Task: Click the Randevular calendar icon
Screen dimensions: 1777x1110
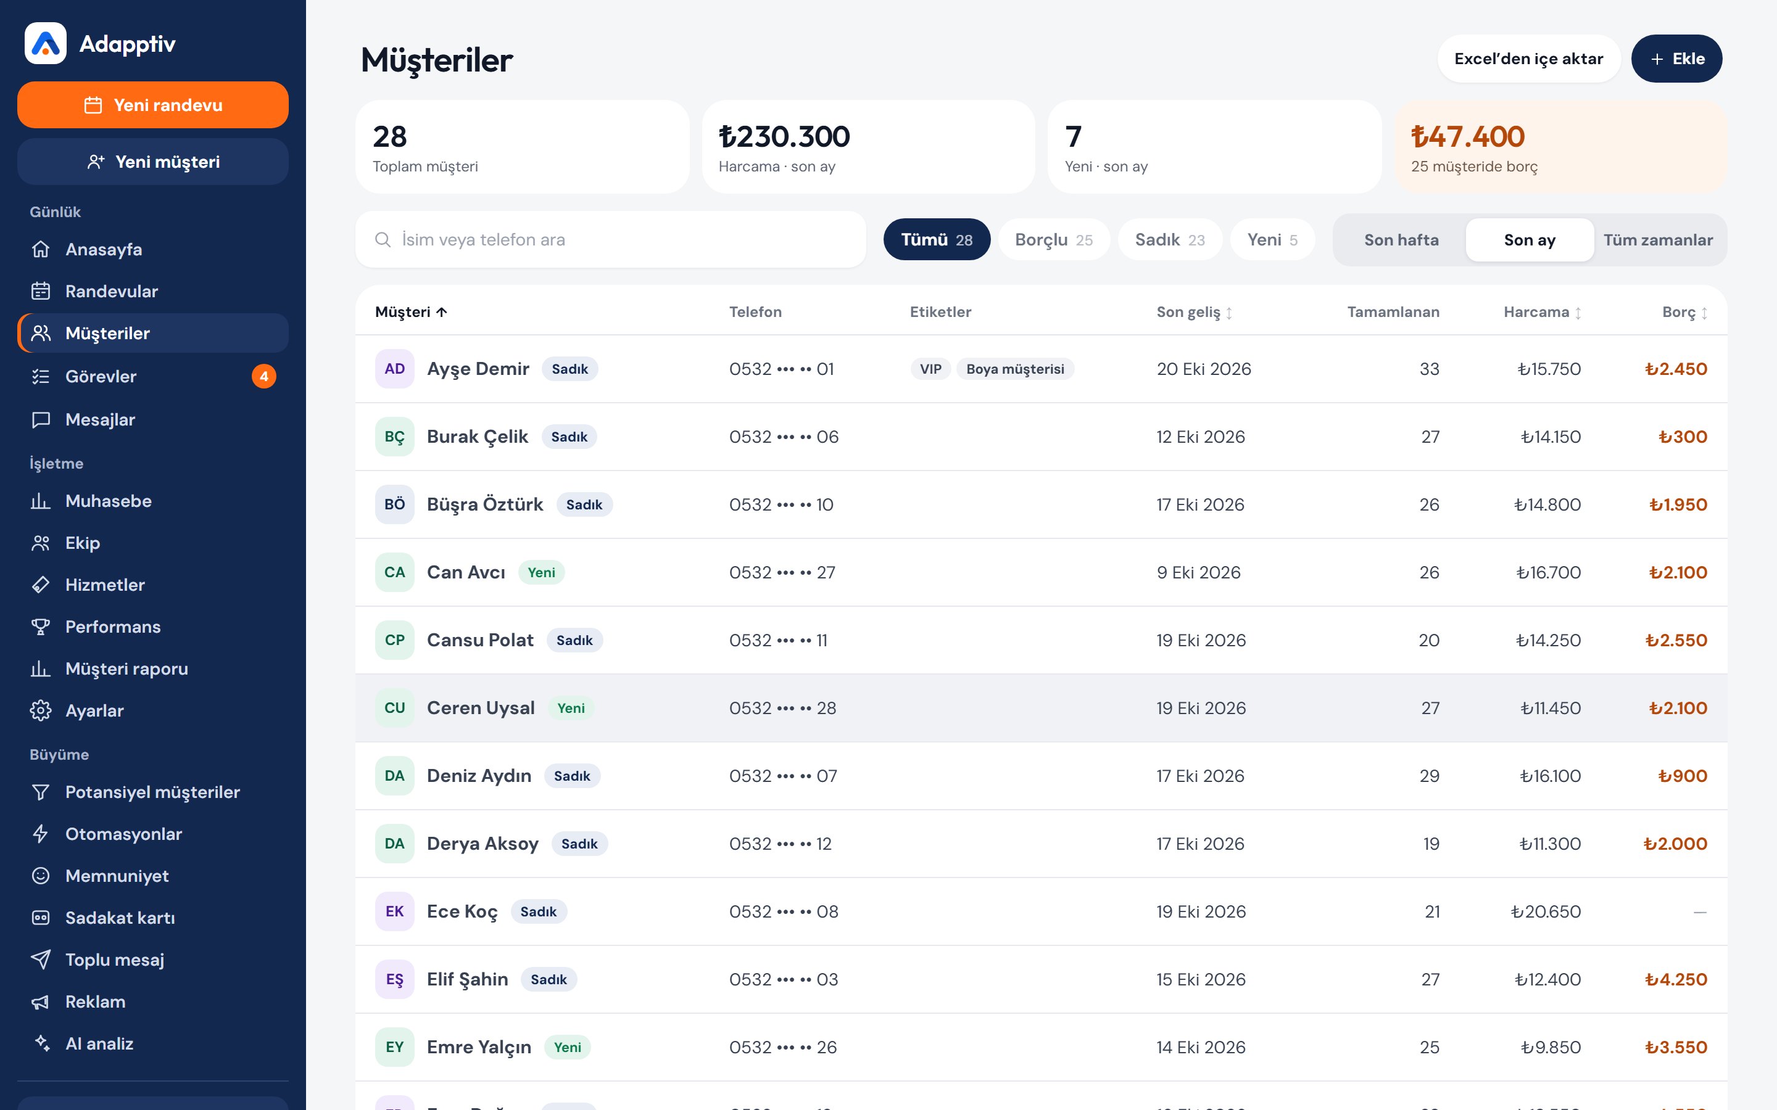Action: coord(41,290)
